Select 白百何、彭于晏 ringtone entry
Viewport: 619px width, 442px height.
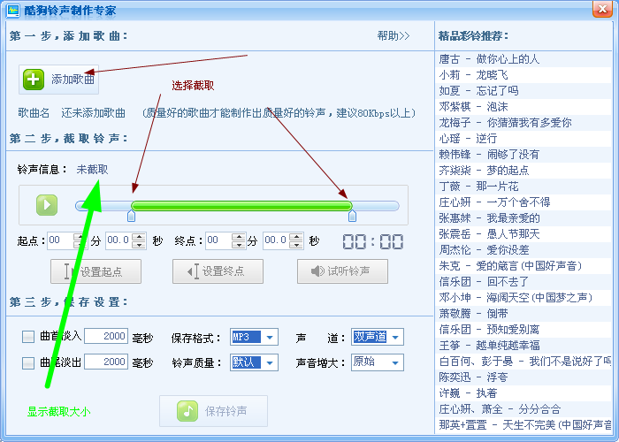523,362
